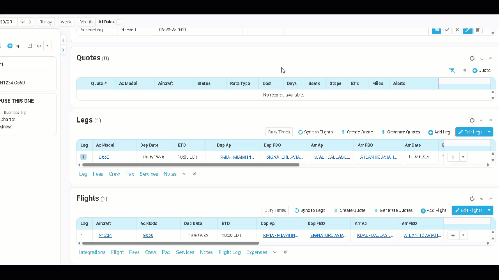Click the trash delete icon in top row
Image resolution: width=499 pixels, height=280 pixels.
point(478,30)
